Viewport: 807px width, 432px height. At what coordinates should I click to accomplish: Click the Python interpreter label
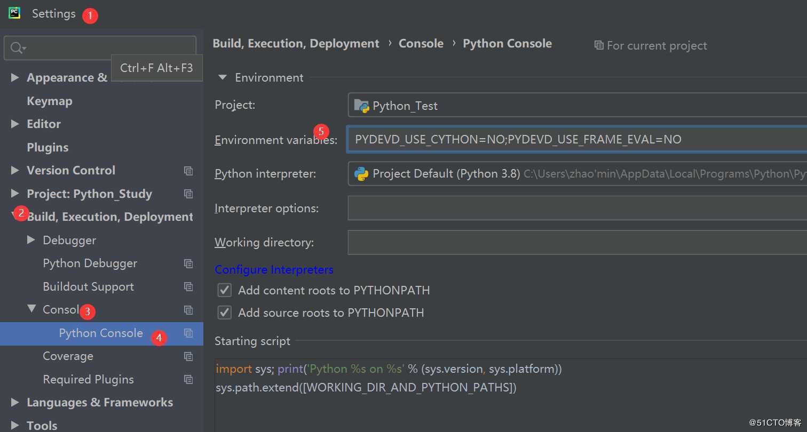pos(265,174)
